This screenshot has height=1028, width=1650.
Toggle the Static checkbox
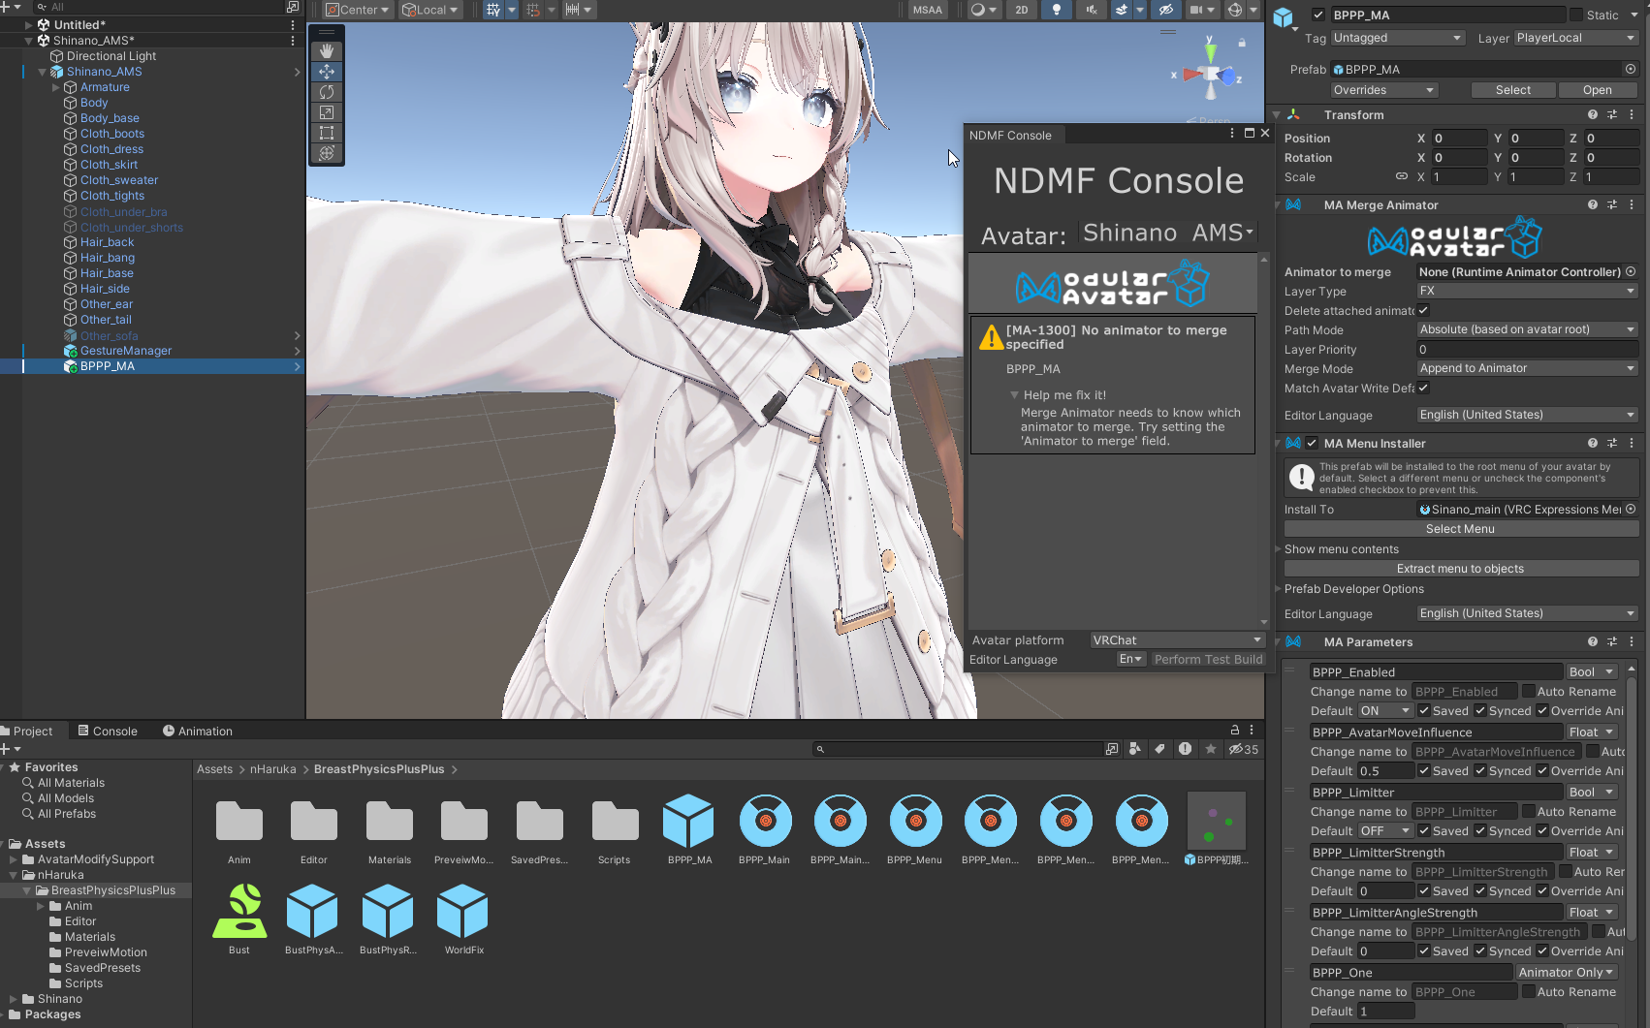point(1576,15)
